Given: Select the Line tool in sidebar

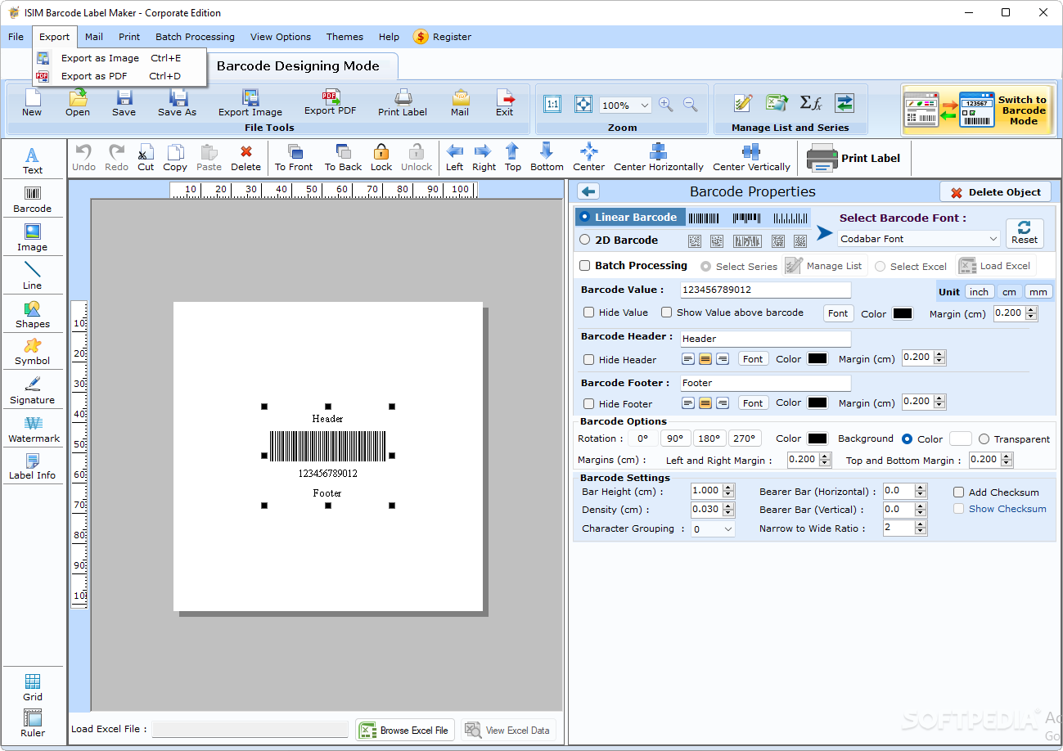Looking at the screenshot, I should (33, 276).
